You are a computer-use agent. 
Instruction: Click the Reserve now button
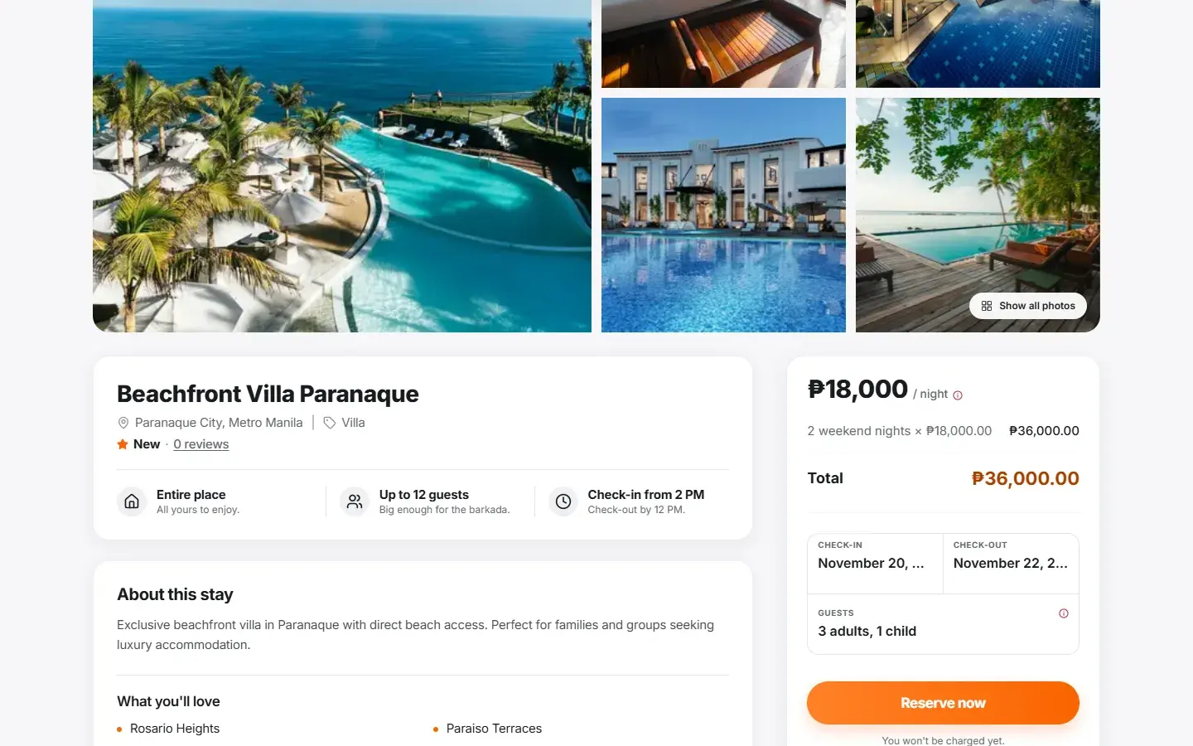(x=943, y=703)
